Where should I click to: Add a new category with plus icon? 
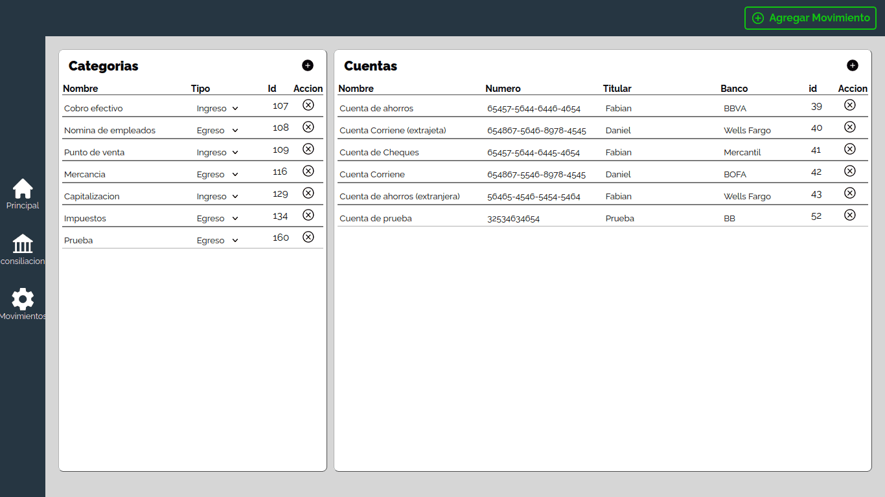click(x=308, y=65)
